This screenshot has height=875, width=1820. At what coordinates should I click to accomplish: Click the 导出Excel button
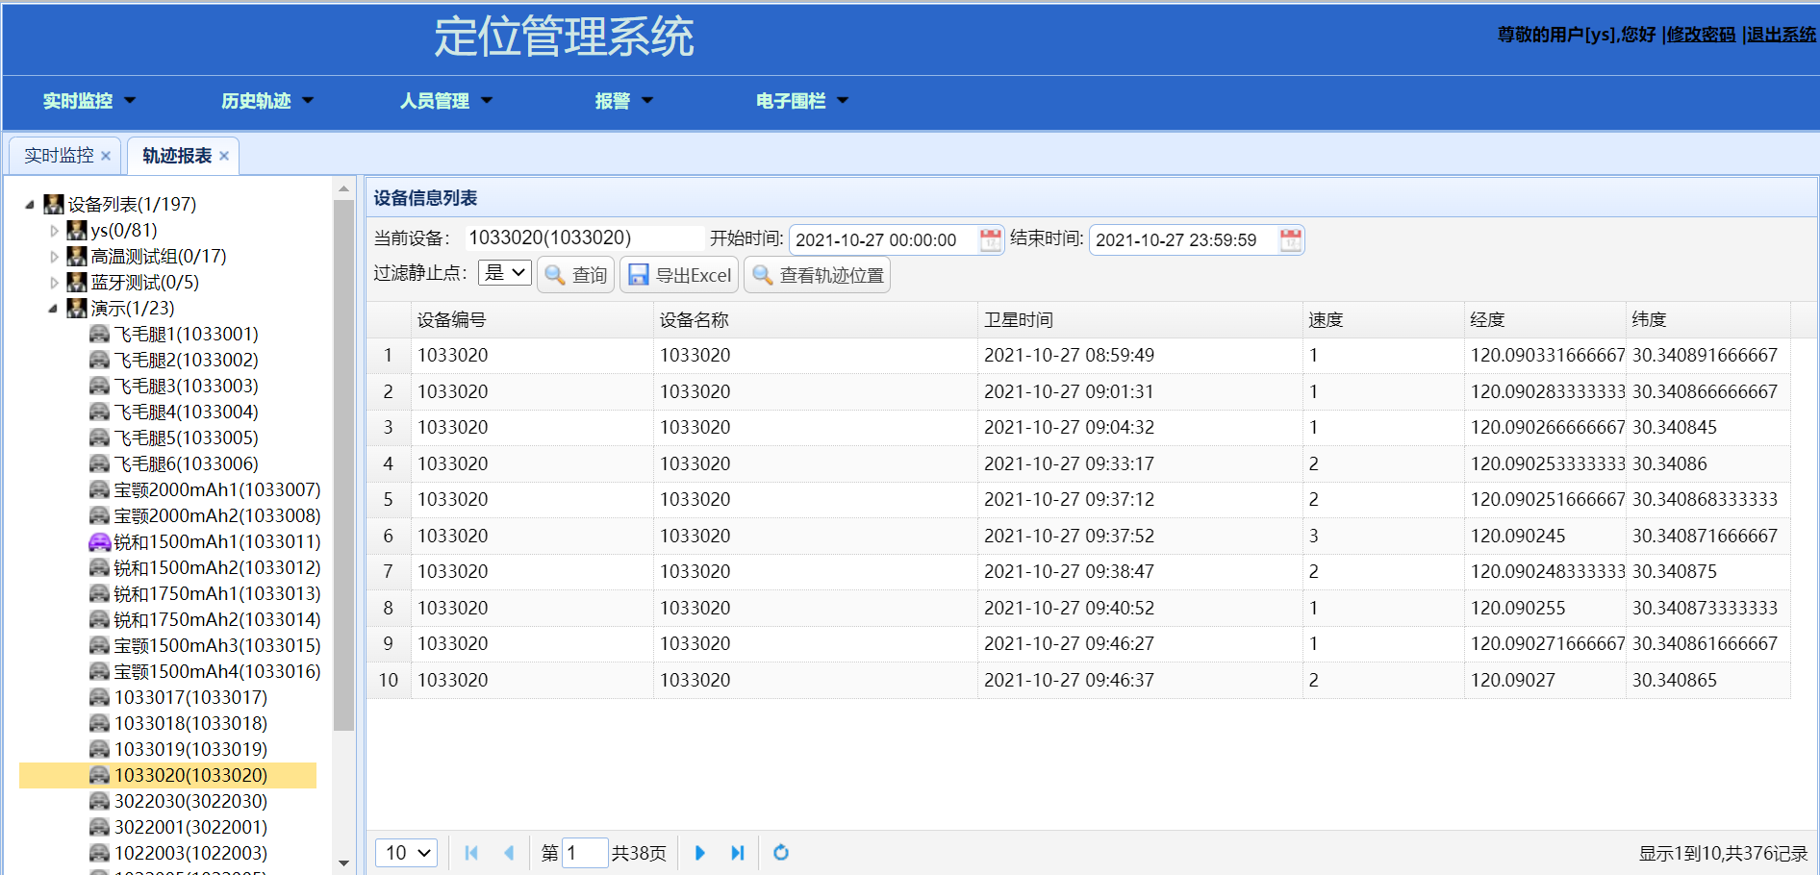pyautogui.click(x=679, y=275)
